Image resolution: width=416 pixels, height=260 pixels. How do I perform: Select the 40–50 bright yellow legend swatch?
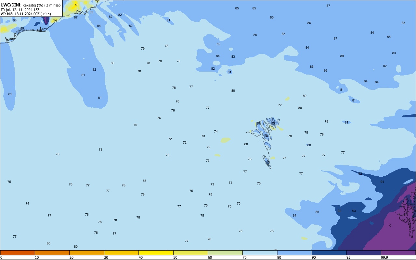pos(156,253)
